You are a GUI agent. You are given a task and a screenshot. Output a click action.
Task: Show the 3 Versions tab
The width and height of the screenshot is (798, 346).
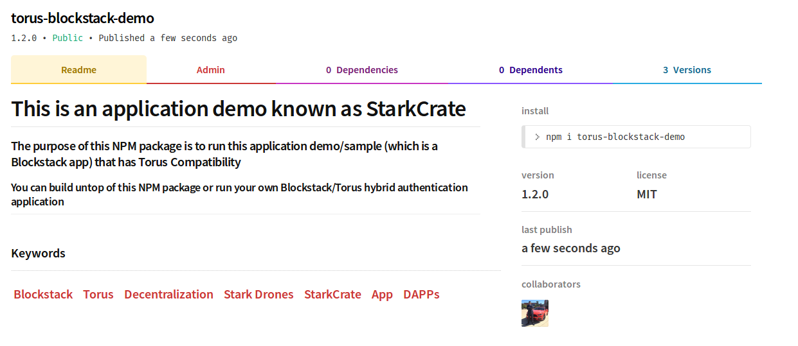click(x=687, y=70)
